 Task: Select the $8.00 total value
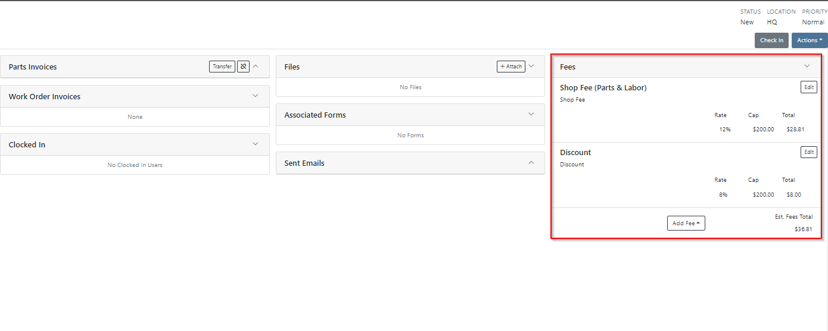793,194
